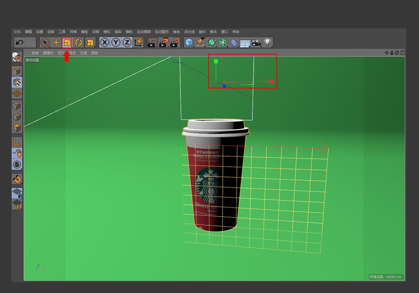Enable Axis mode L-shaped icon
Image resolution: width=419 pixels, height=293 pixels.
point(17,142)
